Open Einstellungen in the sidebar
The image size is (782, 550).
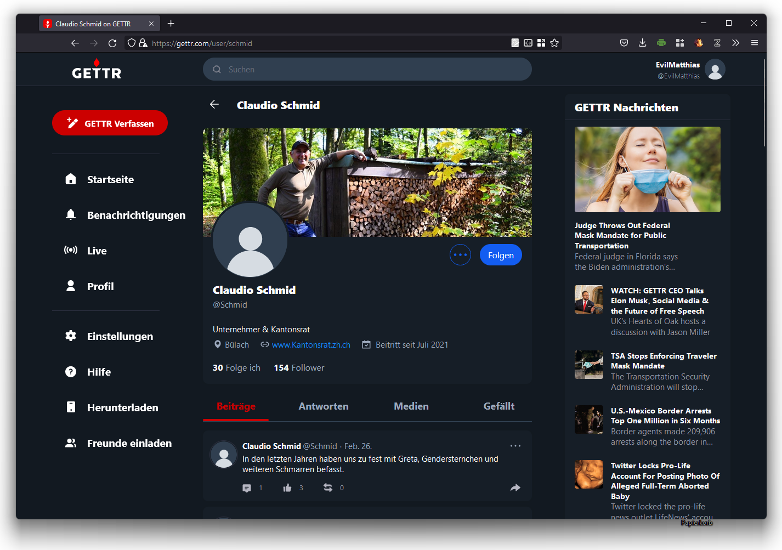pos(109,336)
